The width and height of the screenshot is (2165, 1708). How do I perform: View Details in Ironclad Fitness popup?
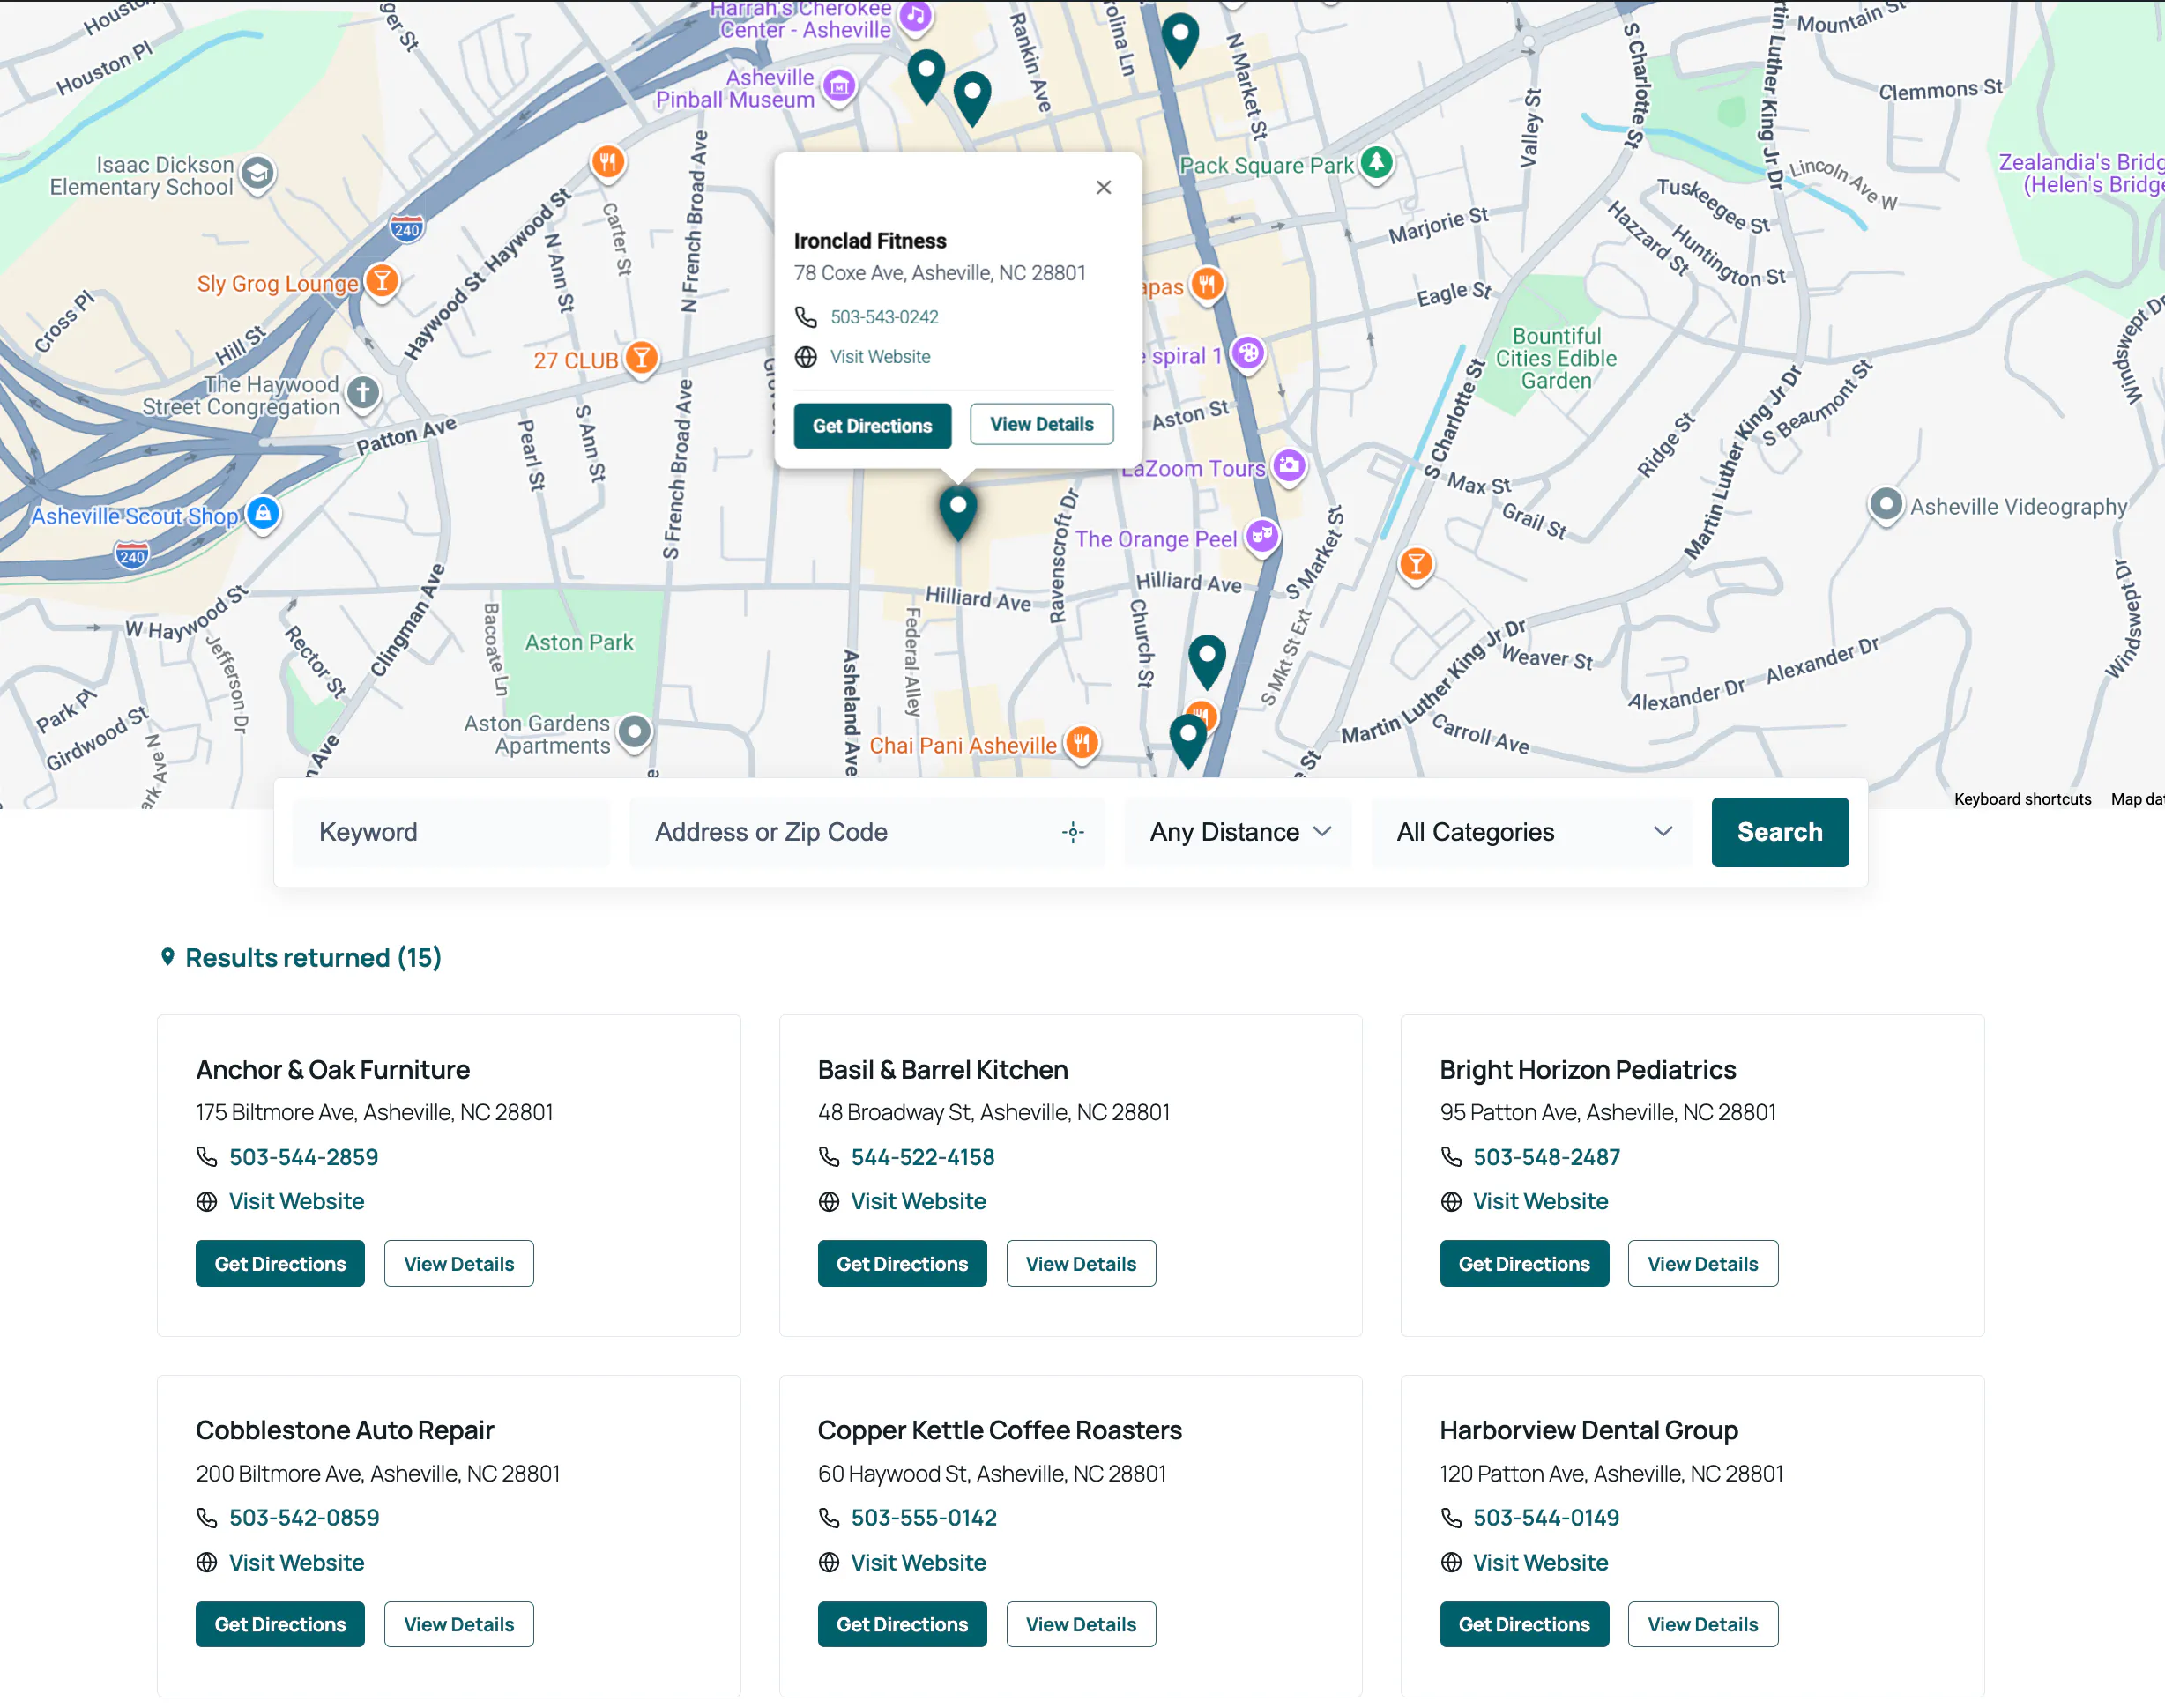pos(1041,424)
